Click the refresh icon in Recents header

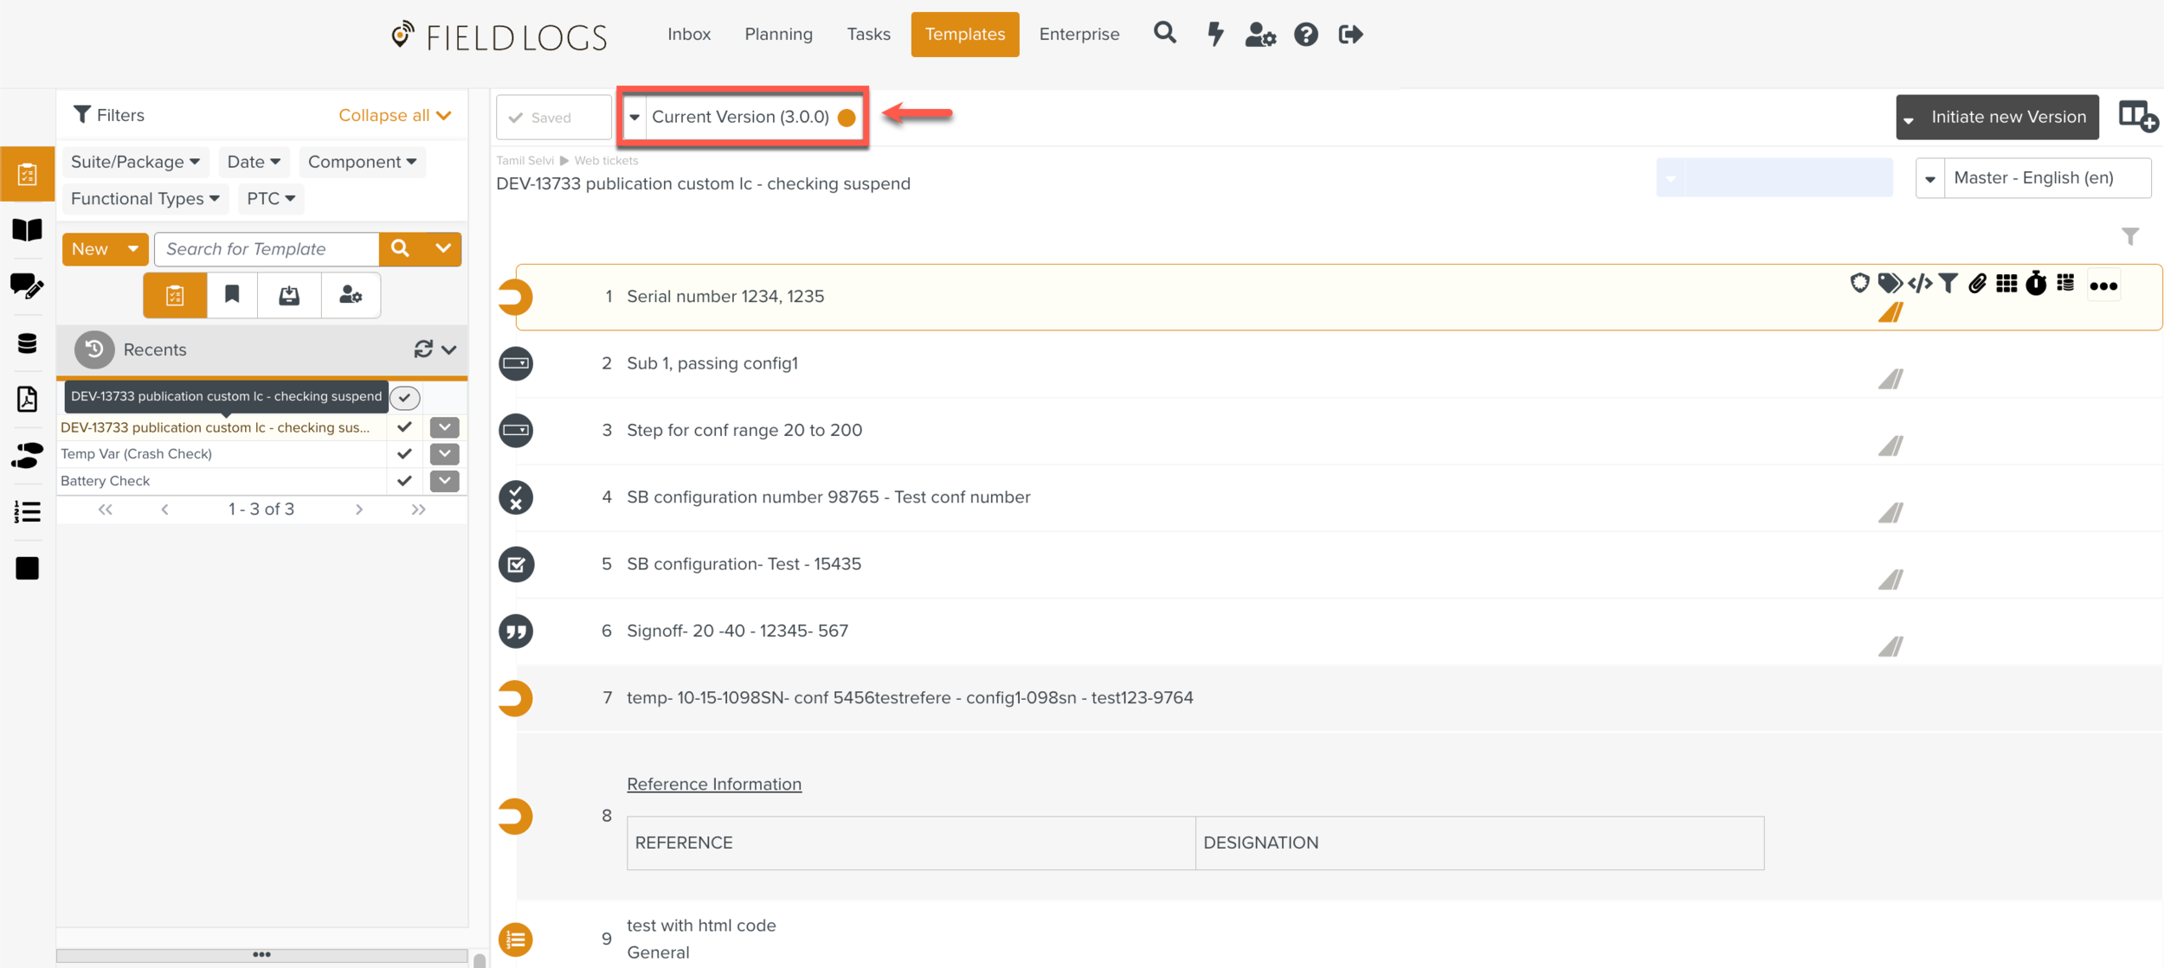[423, 349]
